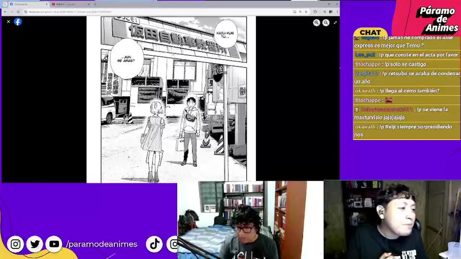461x259 pixels.
Task: Open the browser profile avatar
Action: pyautogui.click(x=331, y=12)
